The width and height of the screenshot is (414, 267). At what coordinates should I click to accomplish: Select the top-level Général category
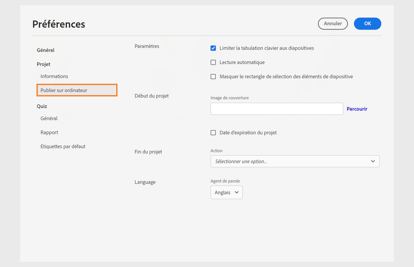tap(46, 50)
